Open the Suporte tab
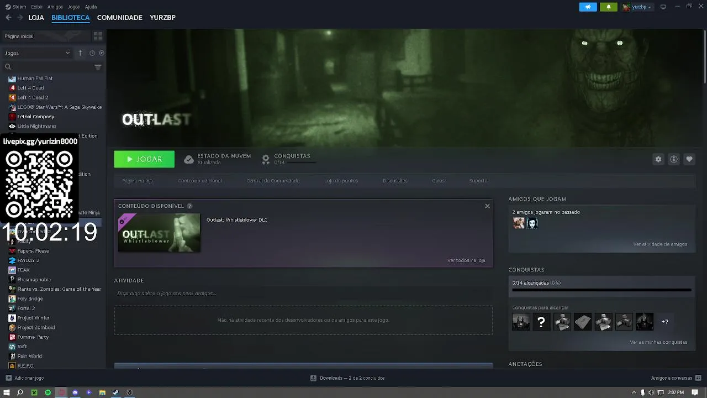Screen dimensions: 707x398 pyautogui.click(x=478, y=181)
